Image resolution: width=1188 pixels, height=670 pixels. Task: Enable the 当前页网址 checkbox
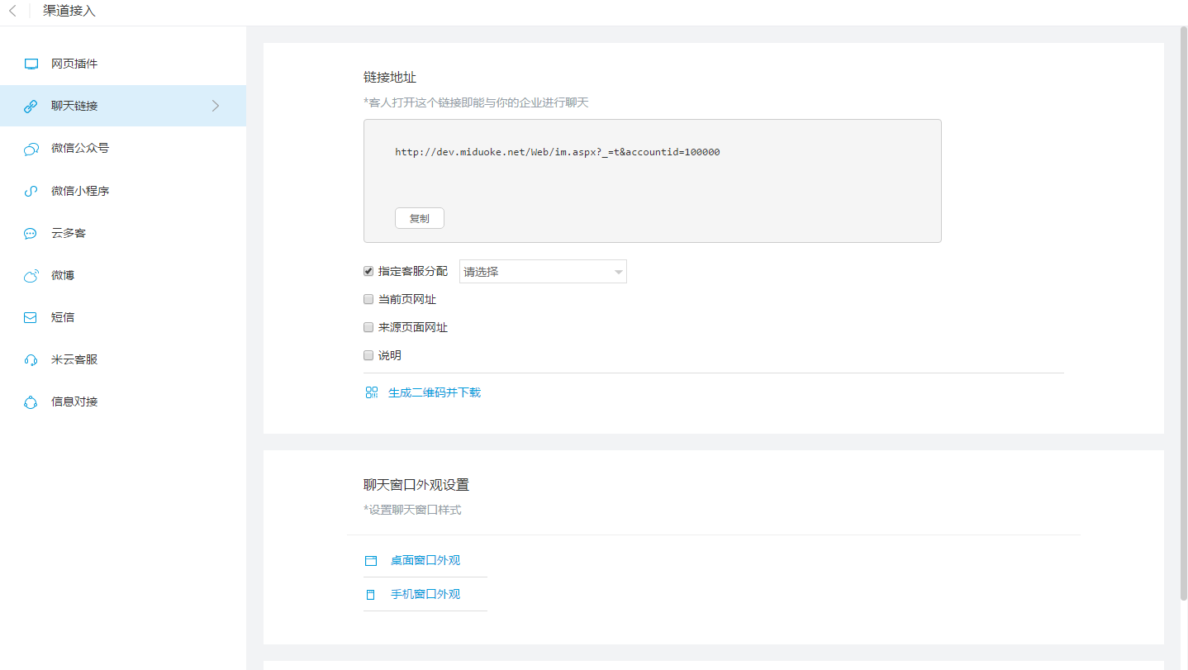pos(368,299)
